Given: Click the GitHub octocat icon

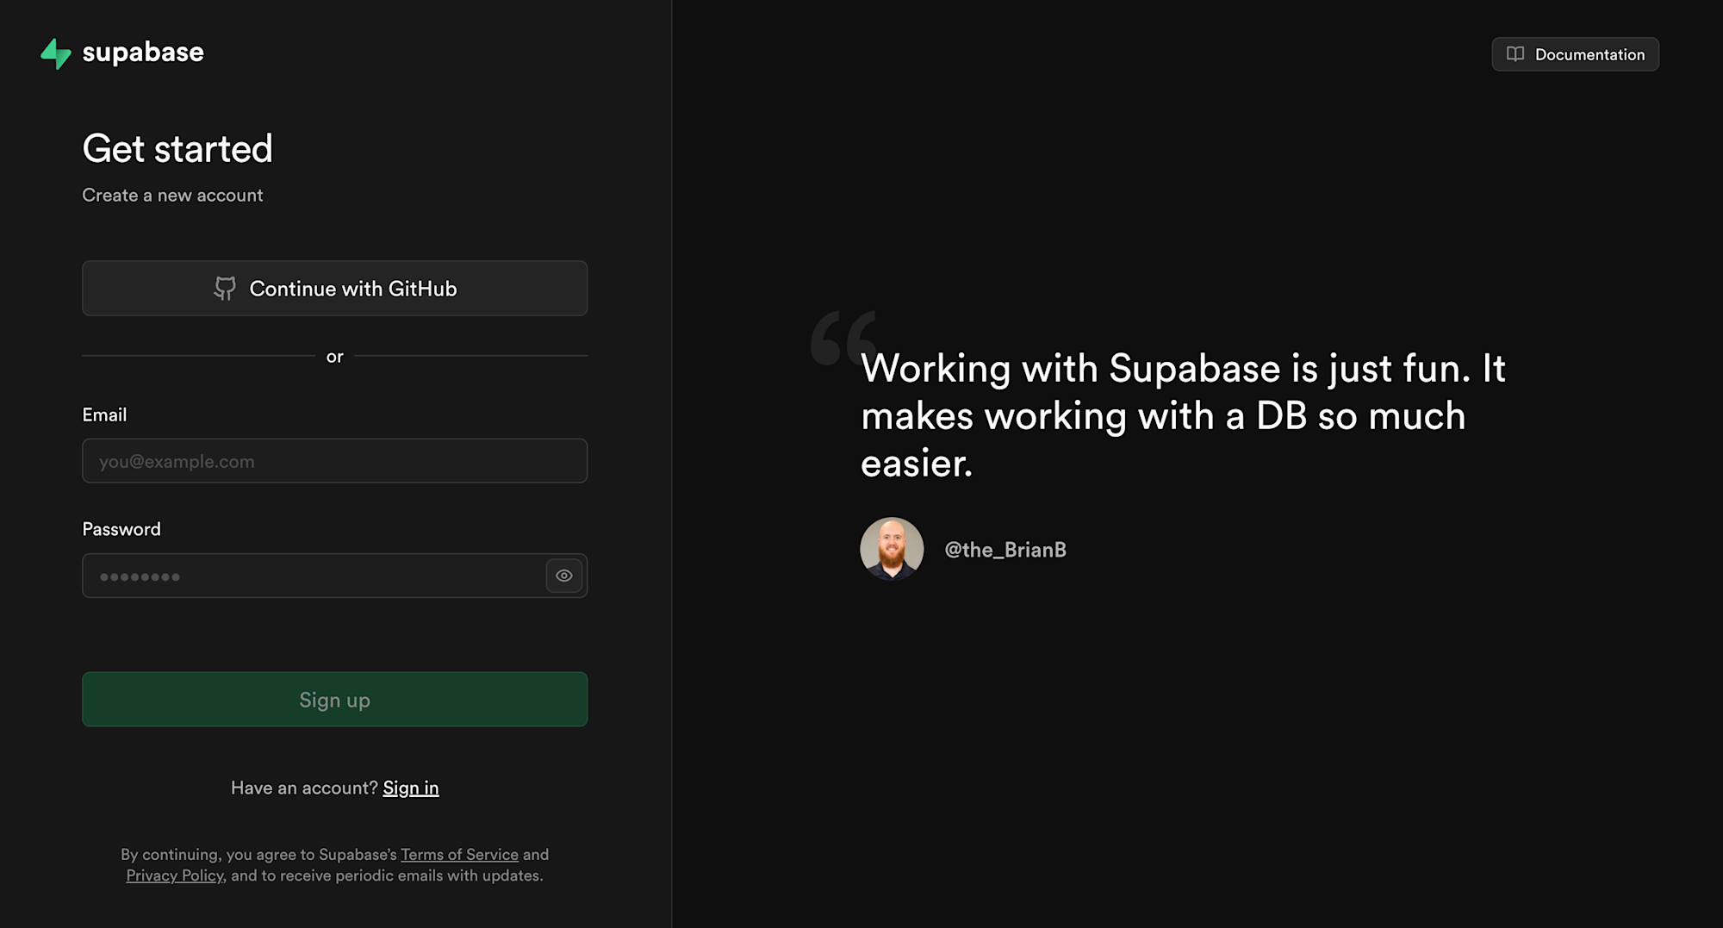Looking at the screenshot, I should click(x=225, y=289).
